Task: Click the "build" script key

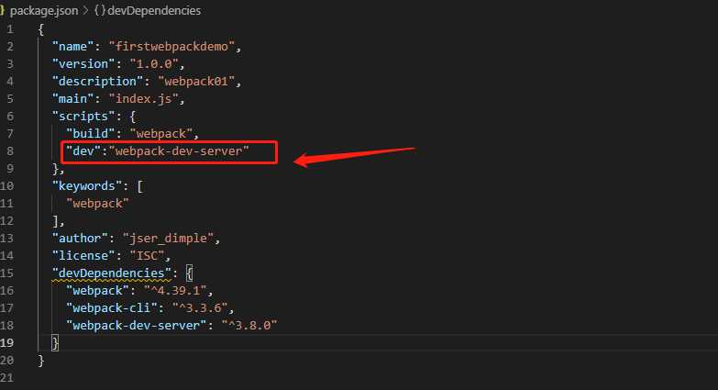Action: click(91, 133)
